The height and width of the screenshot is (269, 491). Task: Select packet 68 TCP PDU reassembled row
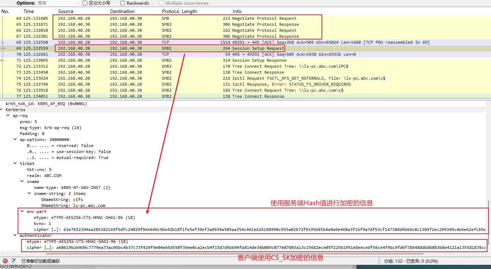(x=245, y=42)
